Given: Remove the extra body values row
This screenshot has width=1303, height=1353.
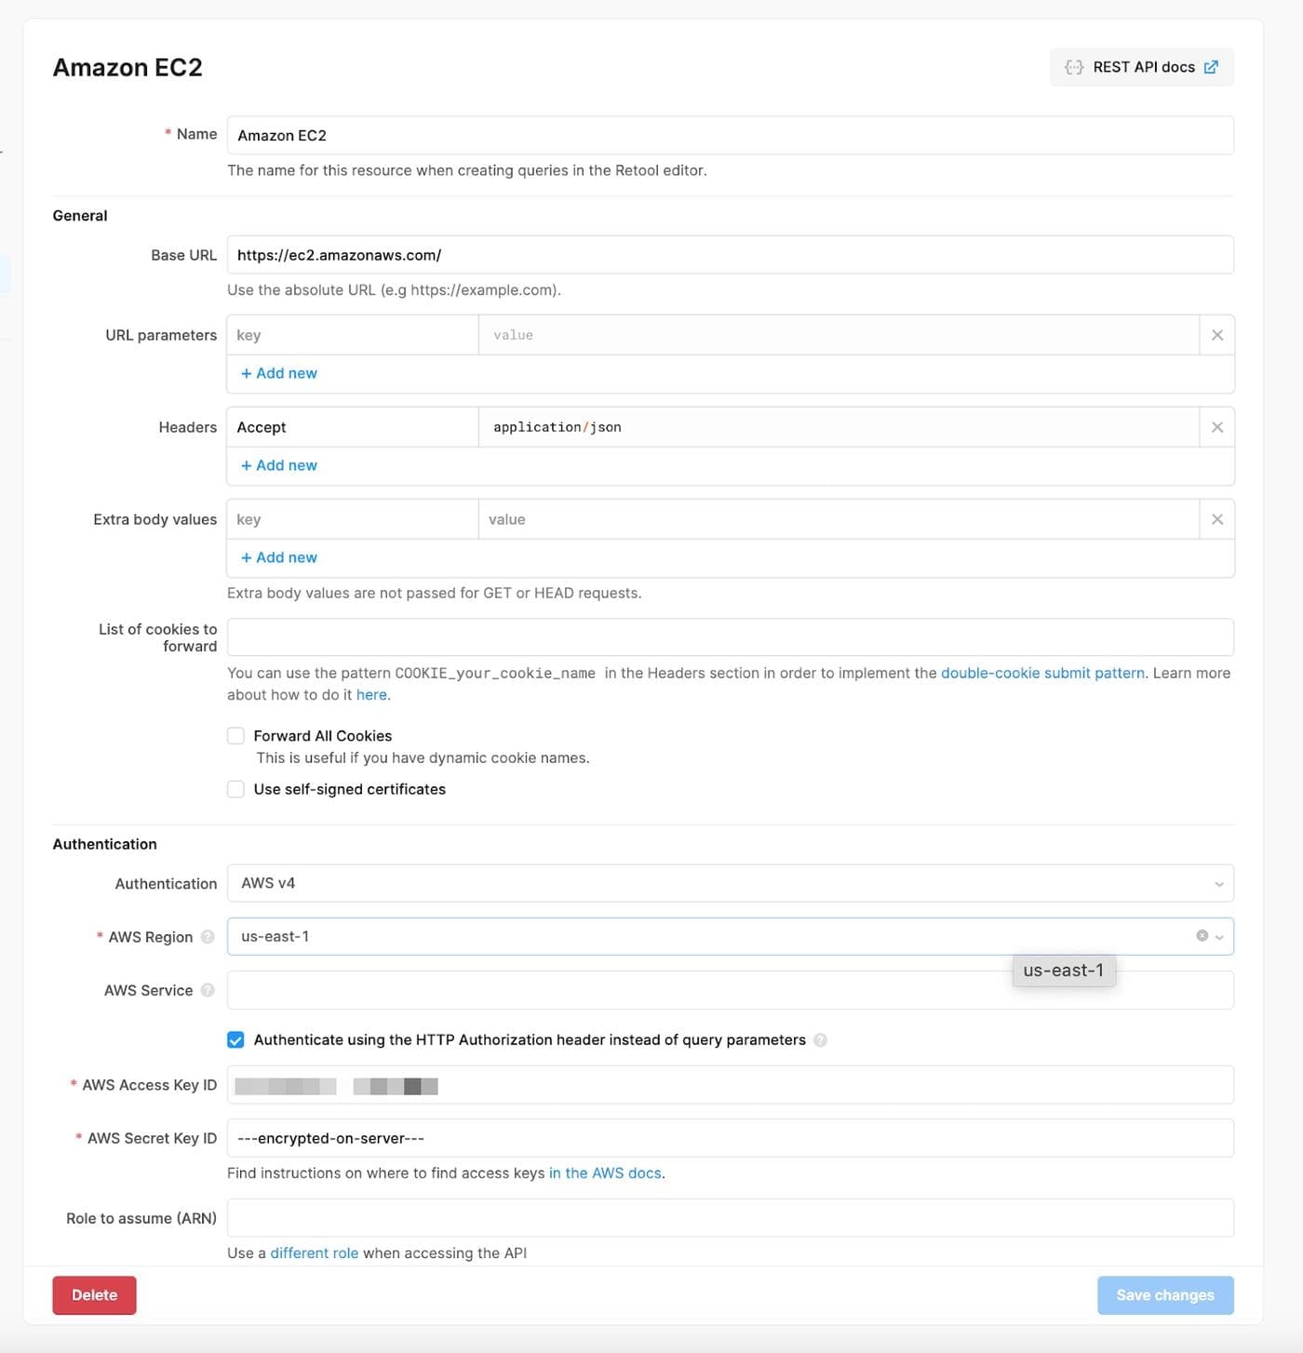Looking at the screenshot, I should 1216,518.
